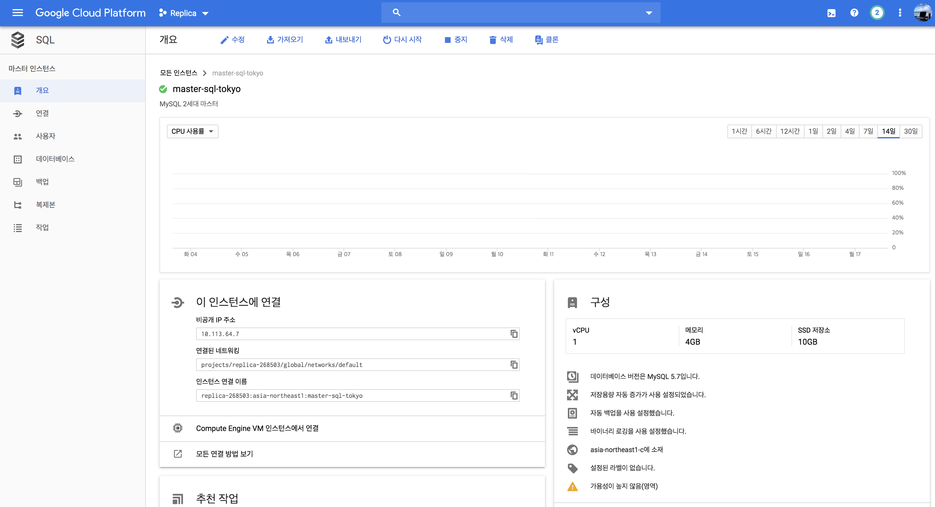
Task: Click 중지 to stop the instance
Action: 456,39
